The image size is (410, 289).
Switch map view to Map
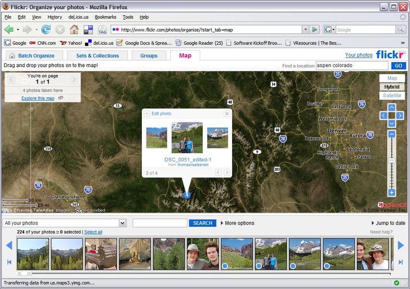pos(392,78)
